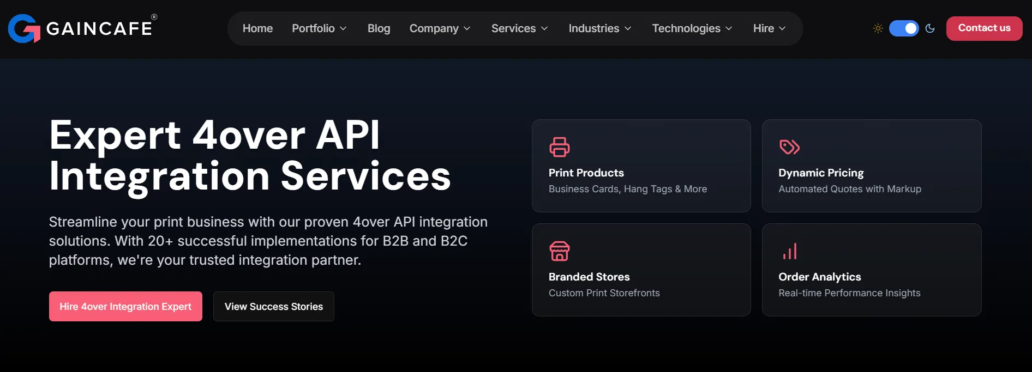Expand the Services menu chevron
The height and width of the screenshot is (372, 1032).
click(x=544, y=28)
